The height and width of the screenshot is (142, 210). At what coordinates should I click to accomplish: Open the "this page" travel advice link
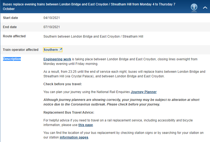click(86, 125)
